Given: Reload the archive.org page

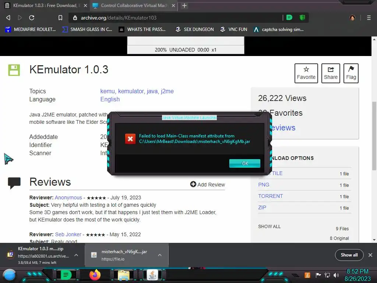Looking at the screenshot, I should 32,18.
